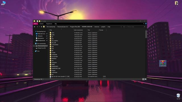
Task: Sort by the Дата изменения column header
Action: pyautogui.click(x=78, y=30)
